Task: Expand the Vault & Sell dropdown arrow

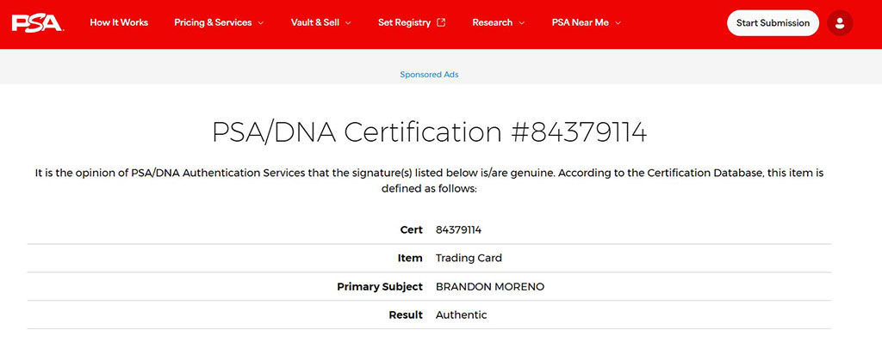Action: pyautogui.click(x=348, y=23)
